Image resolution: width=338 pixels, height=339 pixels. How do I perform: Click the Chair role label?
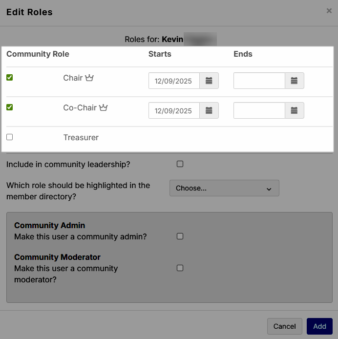[x=73, y=78]
